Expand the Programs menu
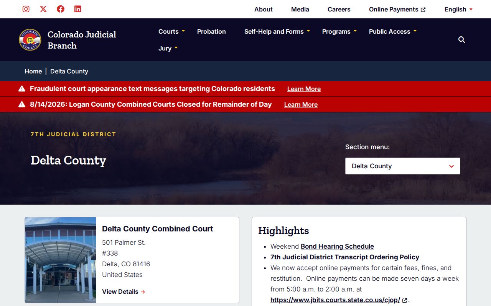Image resolution: width=491 pixels, height=306 pixels. (x=339, y=31)
